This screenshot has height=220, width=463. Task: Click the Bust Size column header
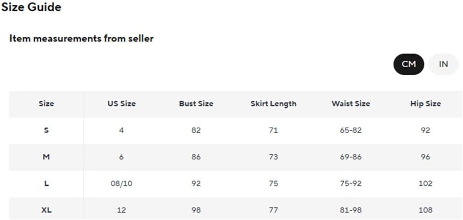click(x=196, y=103)
